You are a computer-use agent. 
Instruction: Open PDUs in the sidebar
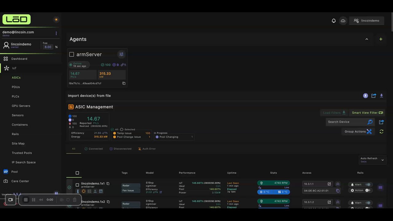click(16, 87)
